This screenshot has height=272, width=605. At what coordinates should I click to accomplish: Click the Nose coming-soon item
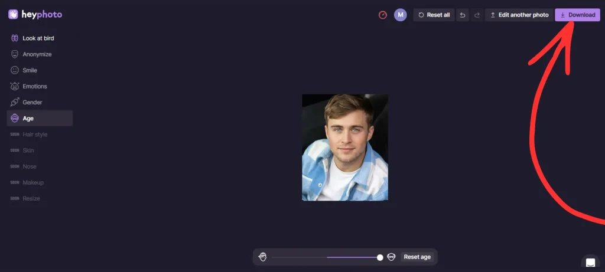[x=23, y=166]
